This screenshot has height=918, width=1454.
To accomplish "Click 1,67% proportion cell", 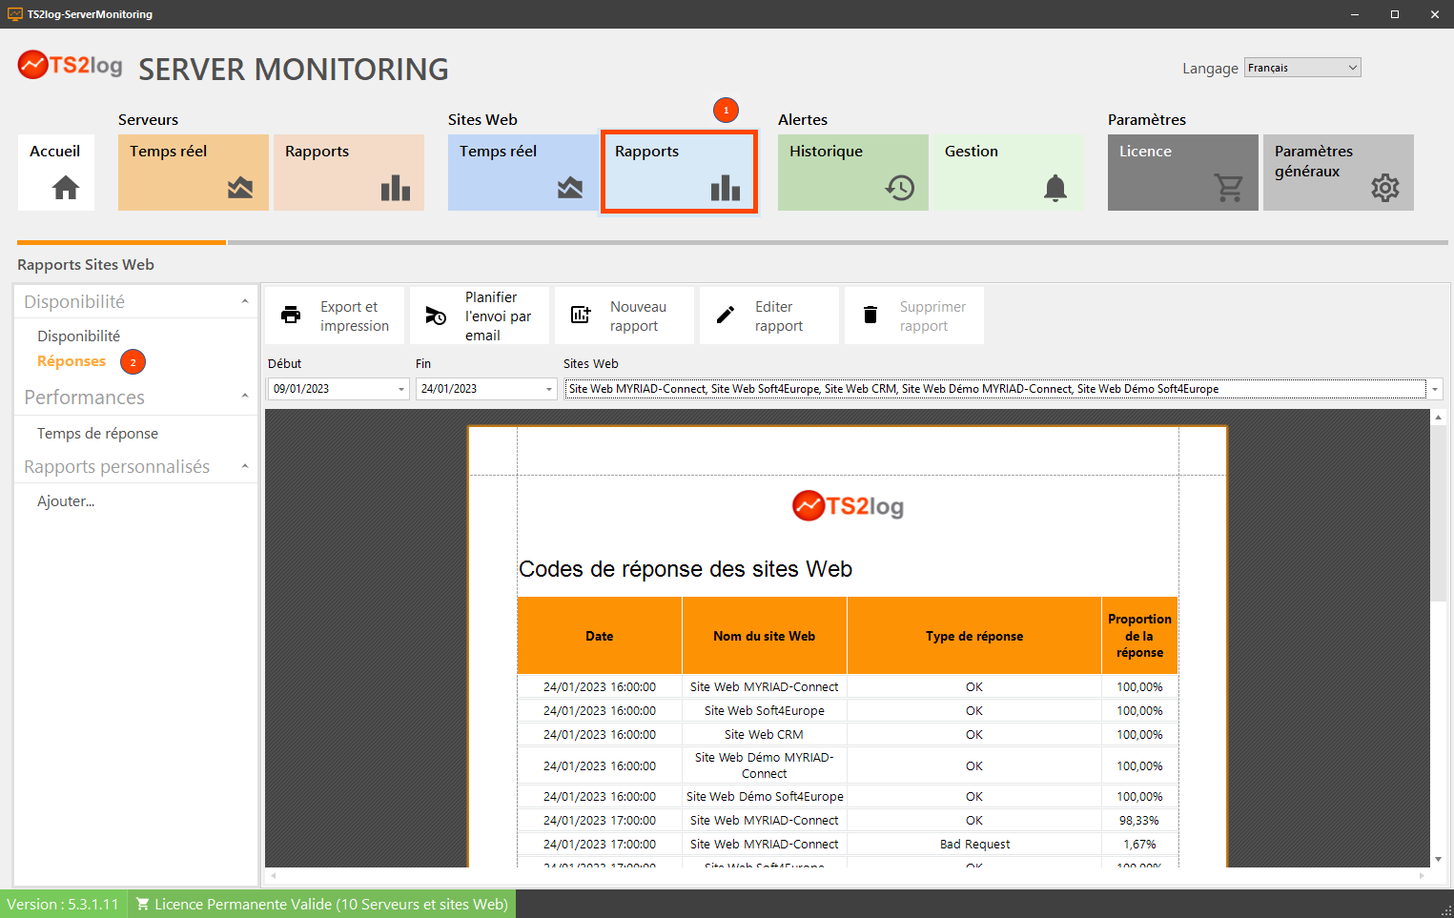I will (x=1139, y=845).
